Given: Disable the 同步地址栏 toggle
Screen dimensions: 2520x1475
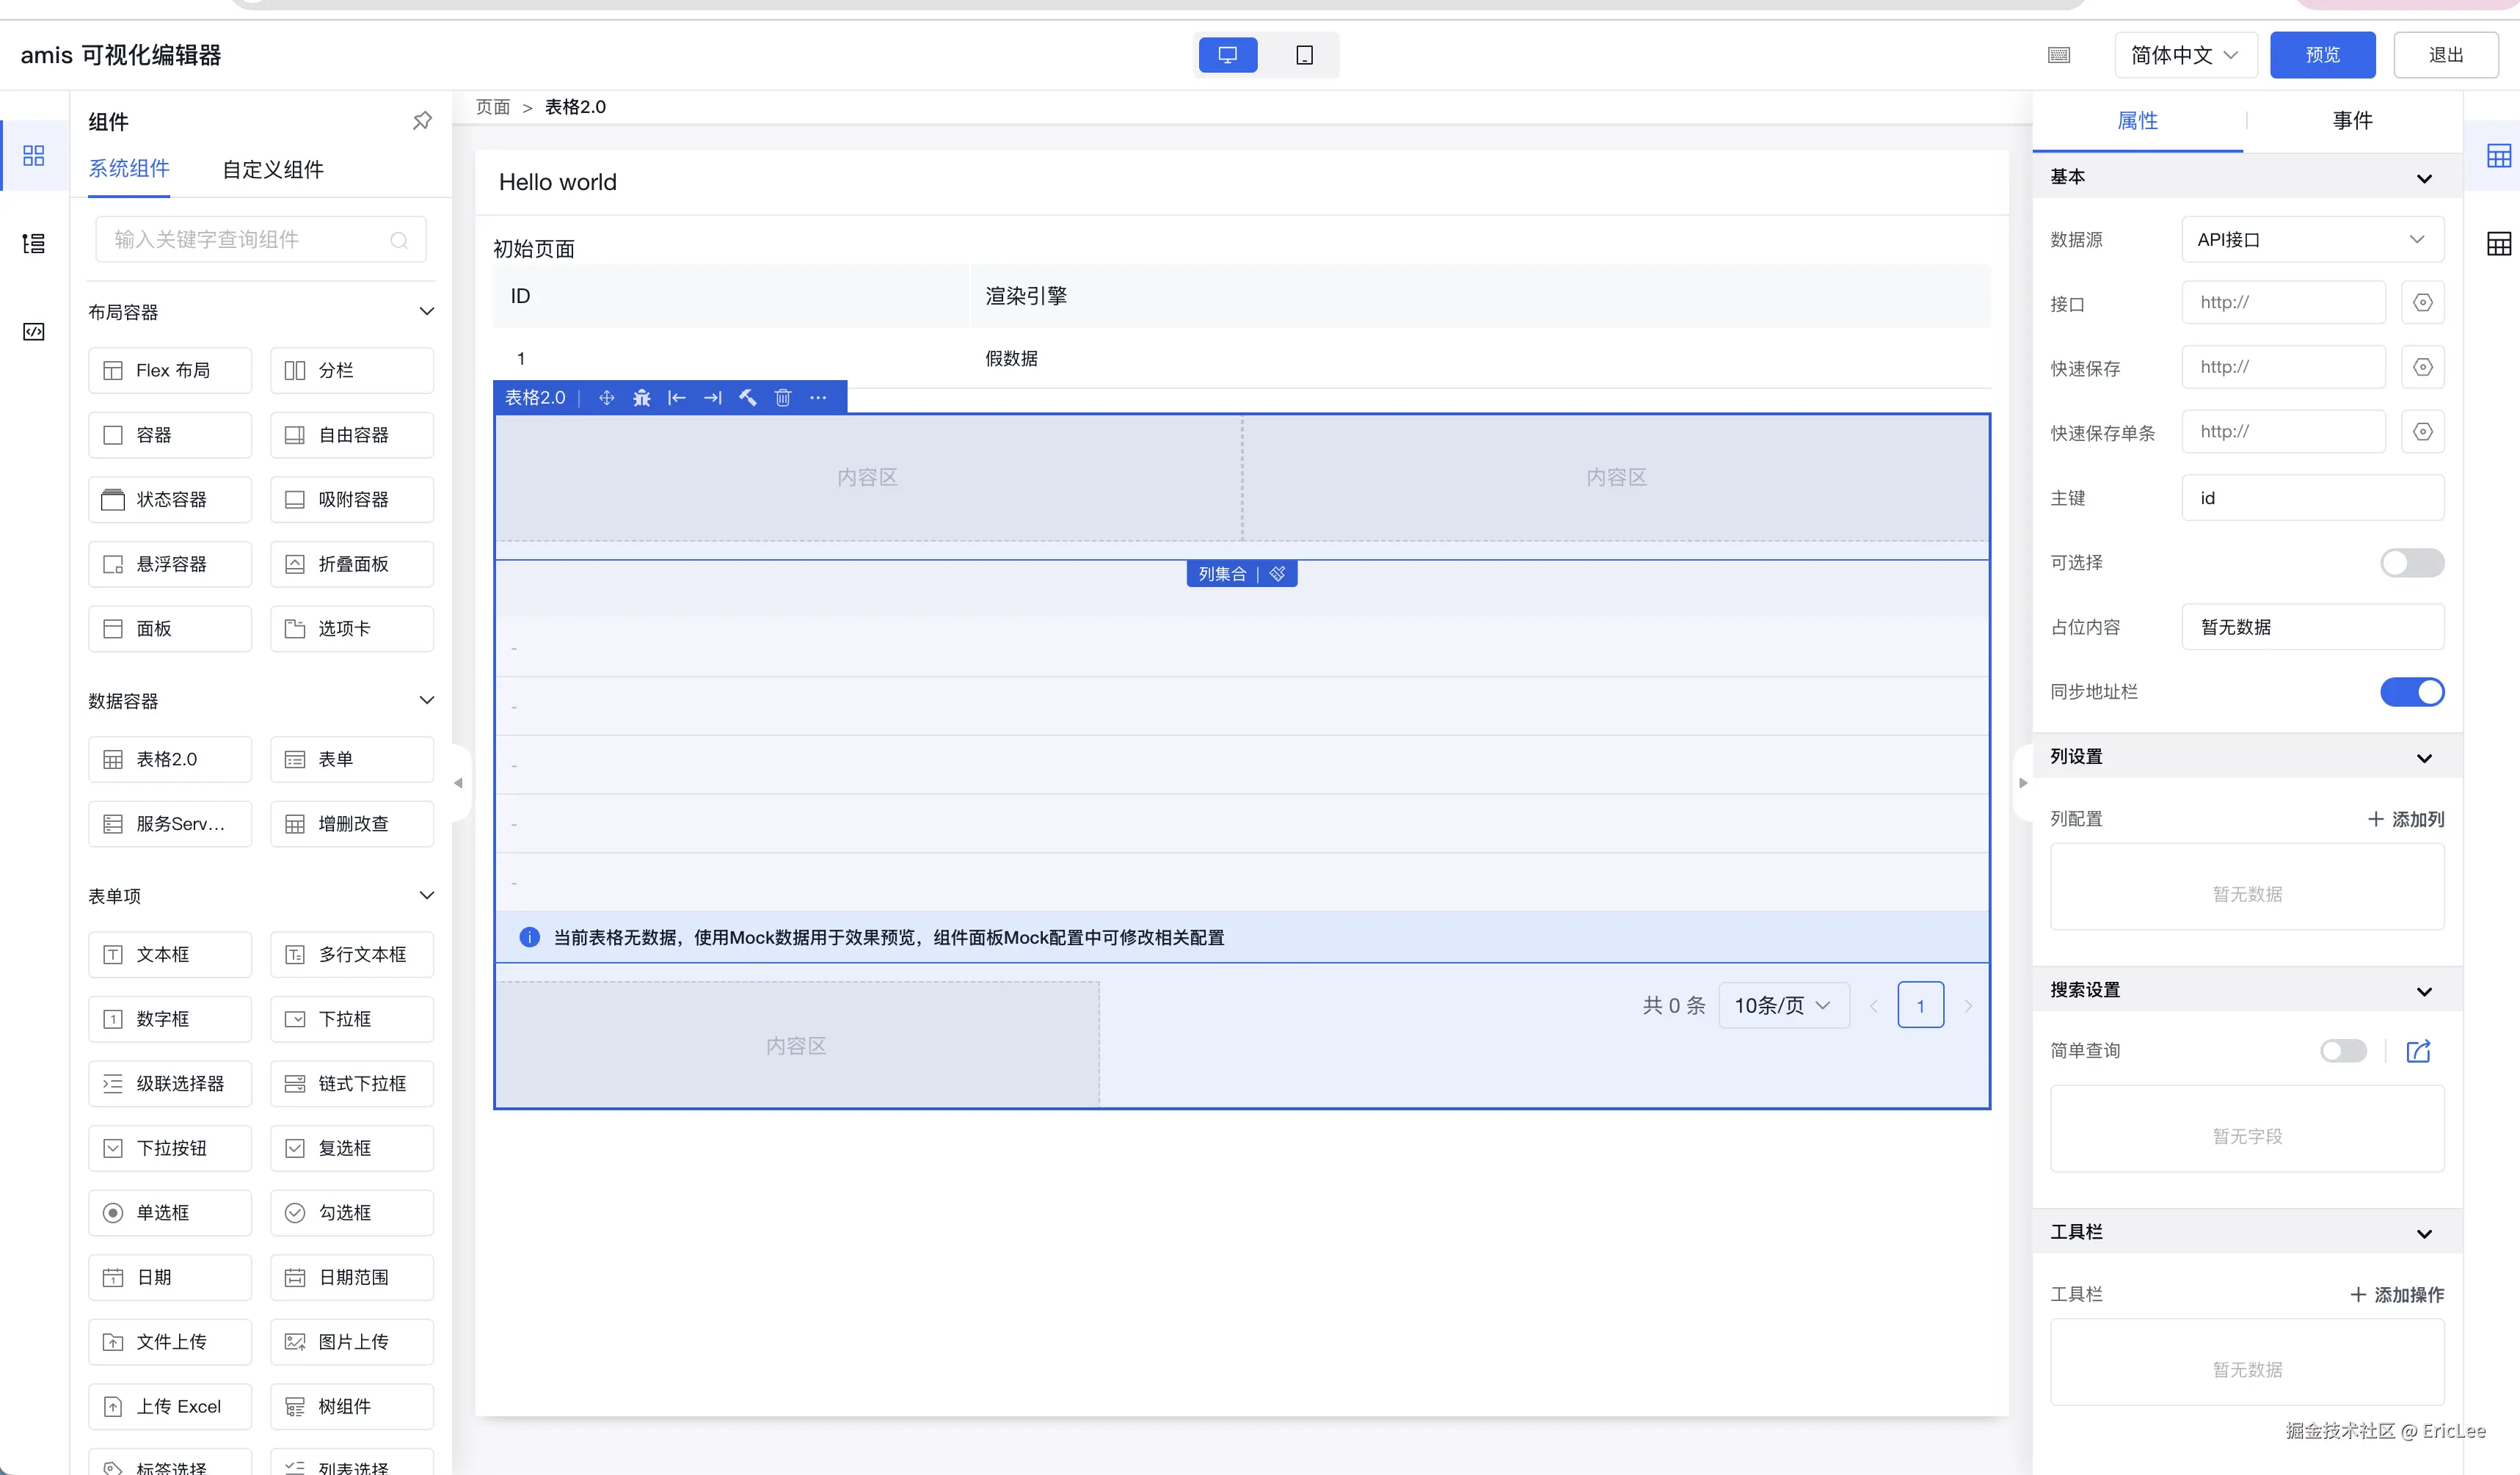Looking at the screenshot, I should 2411,692.
